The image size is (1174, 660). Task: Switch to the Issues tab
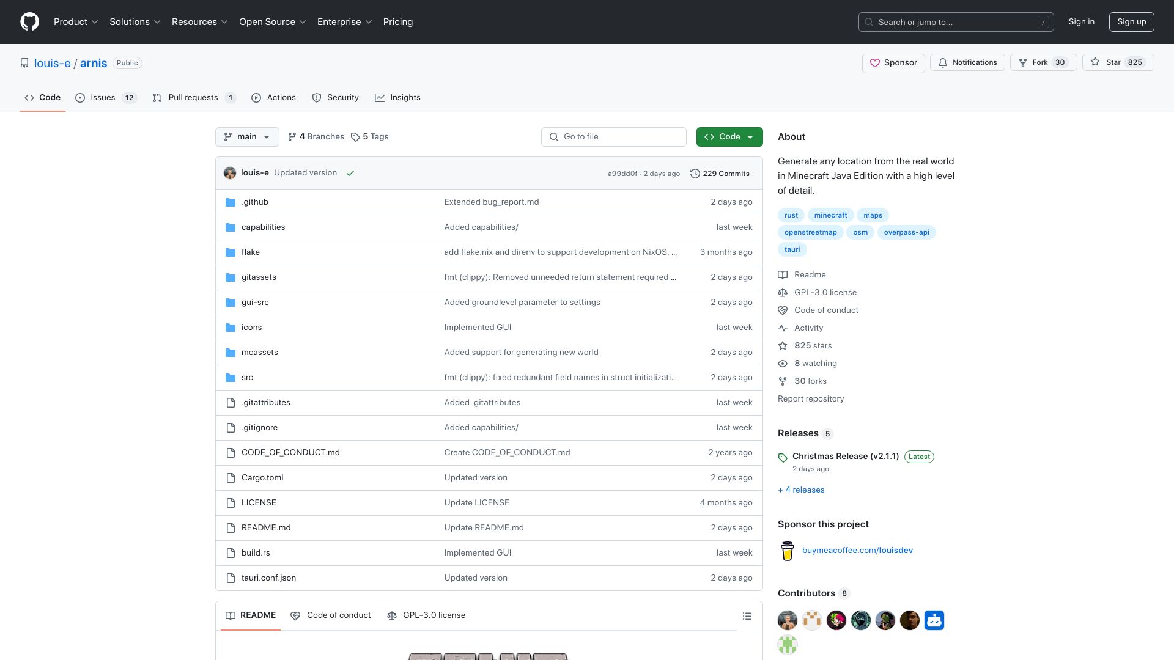tap(106, 98)
